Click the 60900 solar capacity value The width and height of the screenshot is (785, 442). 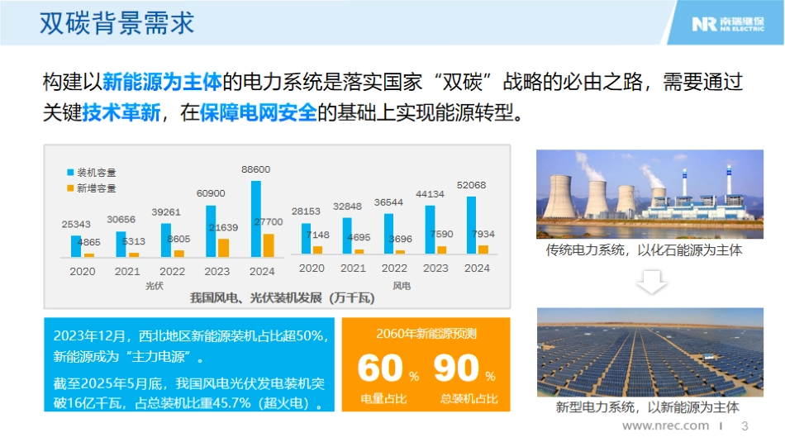(210, 193)
